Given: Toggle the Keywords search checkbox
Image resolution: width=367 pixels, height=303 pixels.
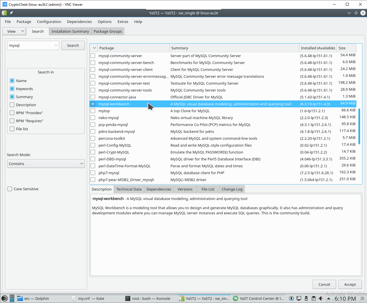Looking at the screenshot, I should tap(12, 89).
